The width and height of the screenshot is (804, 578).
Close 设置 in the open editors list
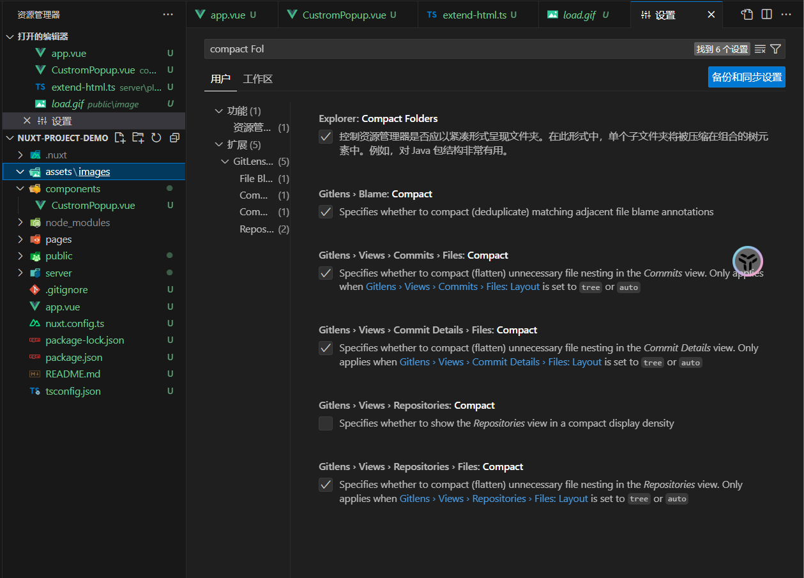[27, 121]
